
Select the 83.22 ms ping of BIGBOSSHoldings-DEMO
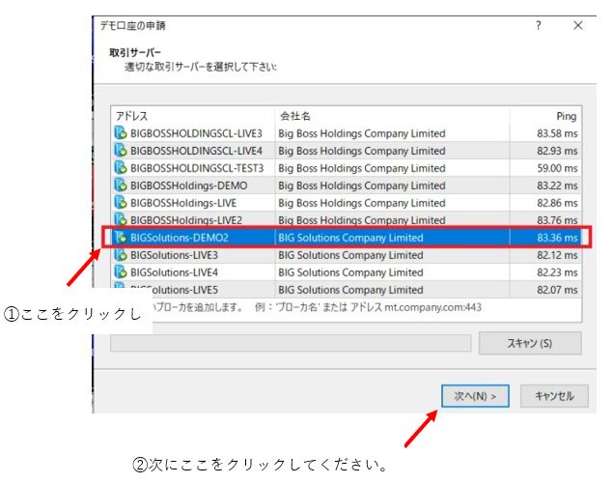pos(557,185)
